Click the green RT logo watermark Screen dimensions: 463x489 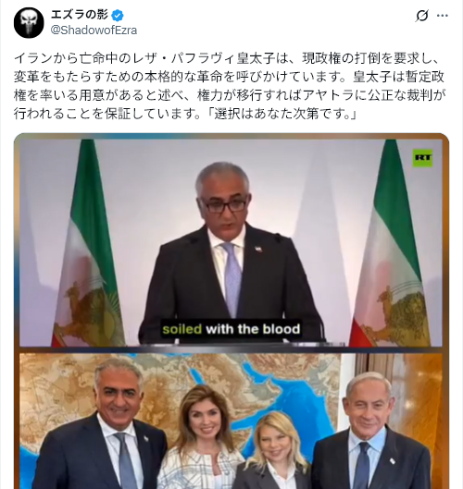click(422, 158)
